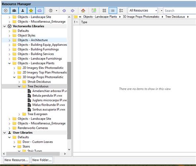Viewport: 196px width, 166px height.
Task: Expand the Tree Evergreen folder
Action: point(19,114)
